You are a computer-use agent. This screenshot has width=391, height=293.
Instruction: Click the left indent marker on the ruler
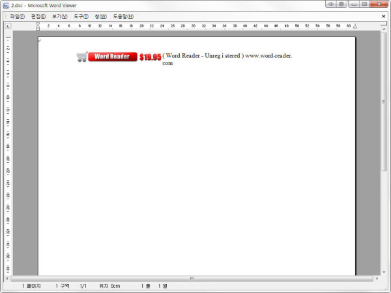coord(38,27)
